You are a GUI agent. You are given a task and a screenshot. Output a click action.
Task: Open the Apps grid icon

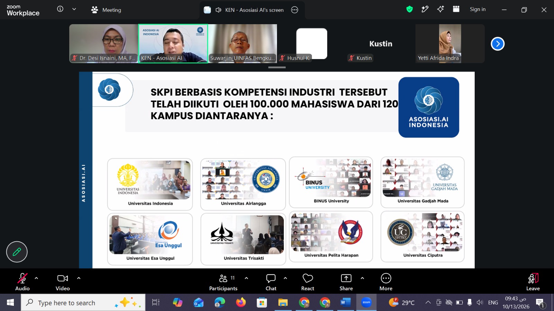click(x=456, y=9)
